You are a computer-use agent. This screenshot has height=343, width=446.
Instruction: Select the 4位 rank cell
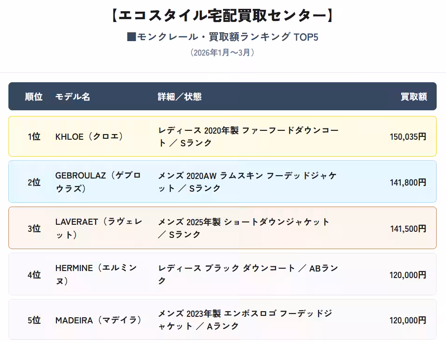[34, 275]
